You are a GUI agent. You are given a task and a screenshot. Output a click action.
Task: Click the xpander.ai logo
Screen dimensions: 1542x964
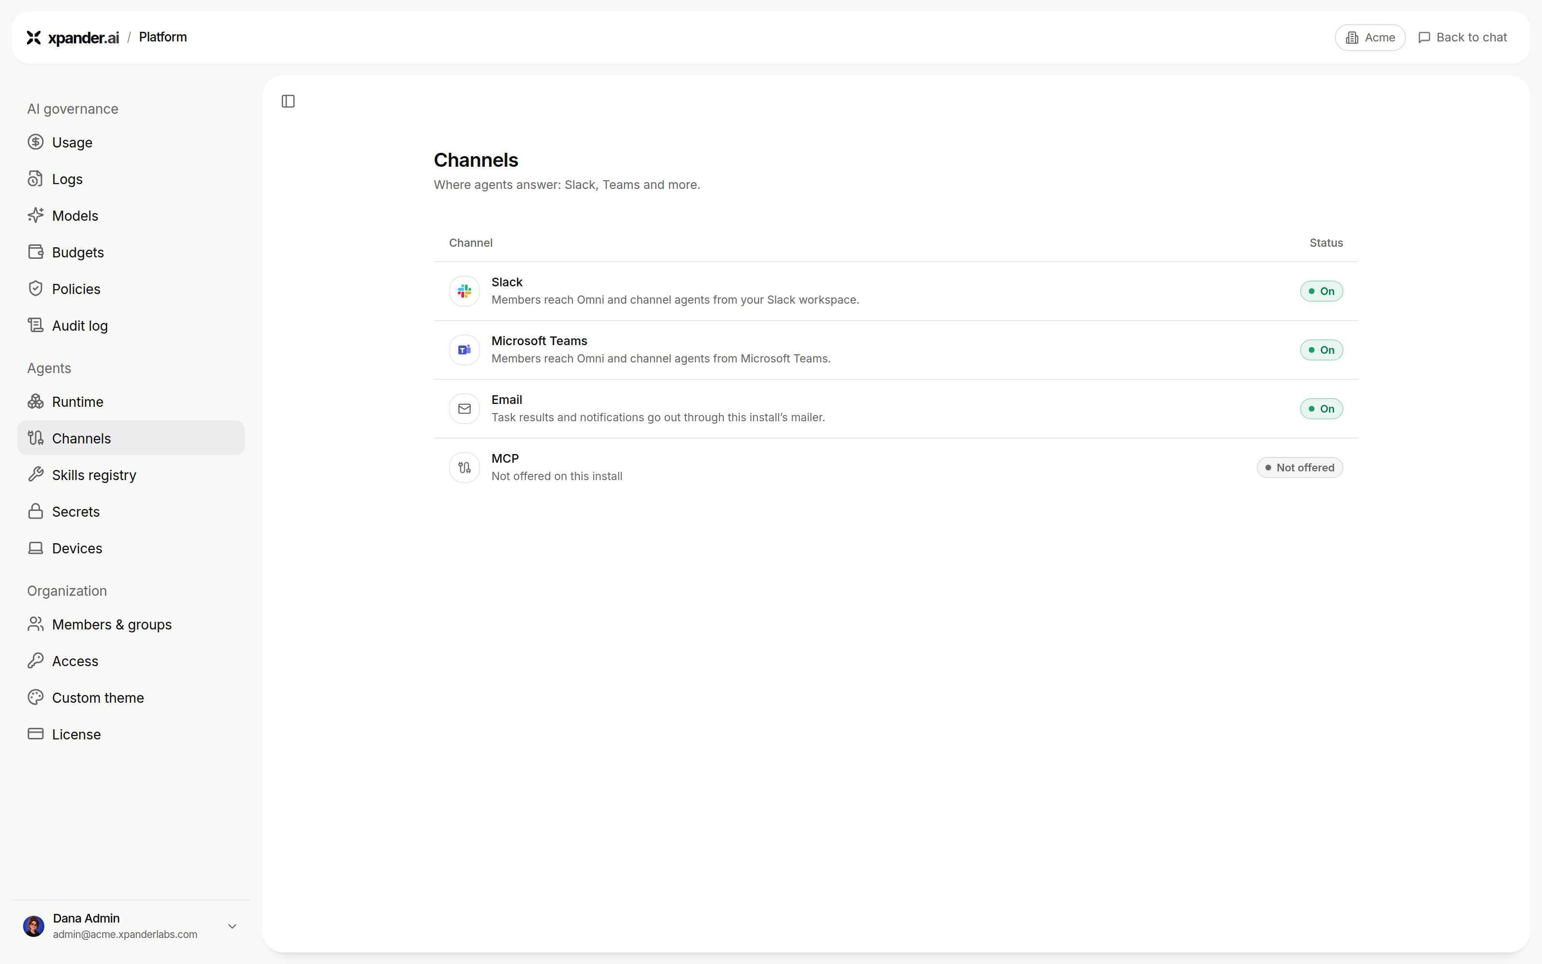(73, 38)
